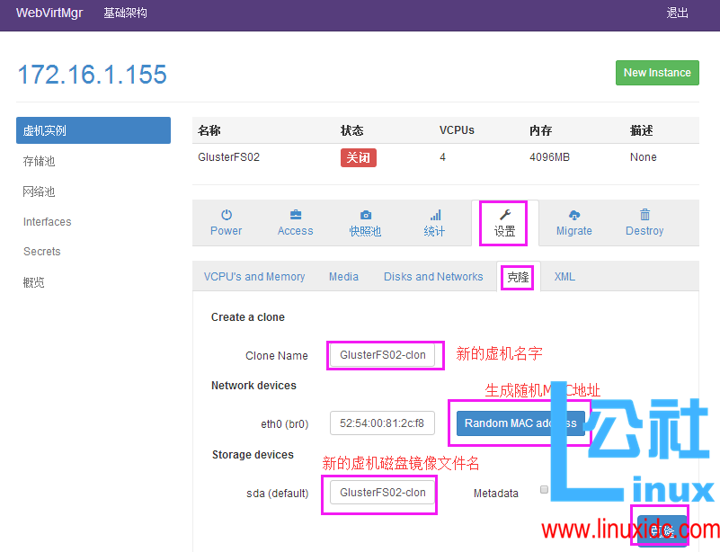Click the Destroy trash icon
This screenshot has width=720, height=552.
point(644,222)
